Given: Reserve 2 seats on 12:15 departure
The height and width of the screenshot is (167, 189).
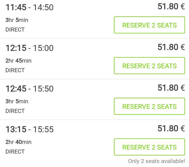Looking at the screenshot, I should pyautogui.click(x=149, y=66).
